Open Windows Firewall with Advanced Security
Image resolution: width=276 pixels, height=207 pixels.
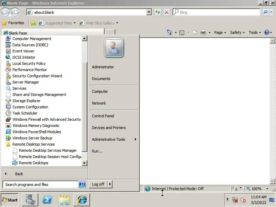tap(43, 119)
